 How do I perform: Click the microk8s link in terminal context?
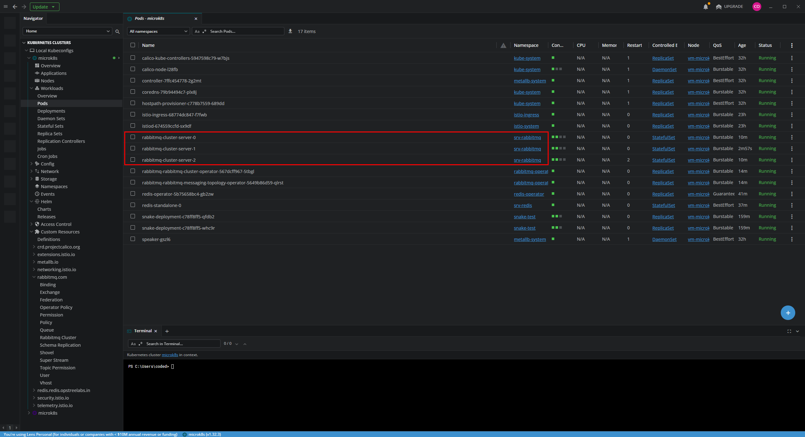170,355
